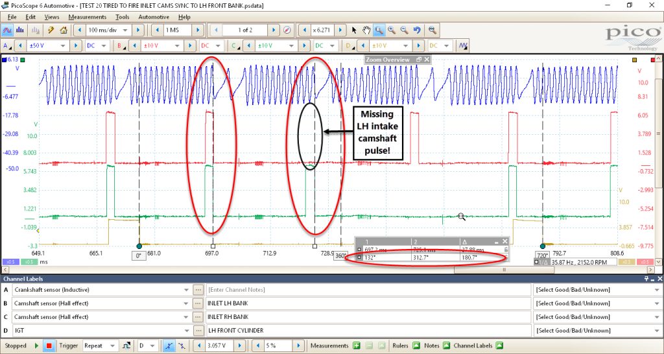The image size is (664, 354).
Task: Select Scope mode waveform icon
Action: pos(7,30)
